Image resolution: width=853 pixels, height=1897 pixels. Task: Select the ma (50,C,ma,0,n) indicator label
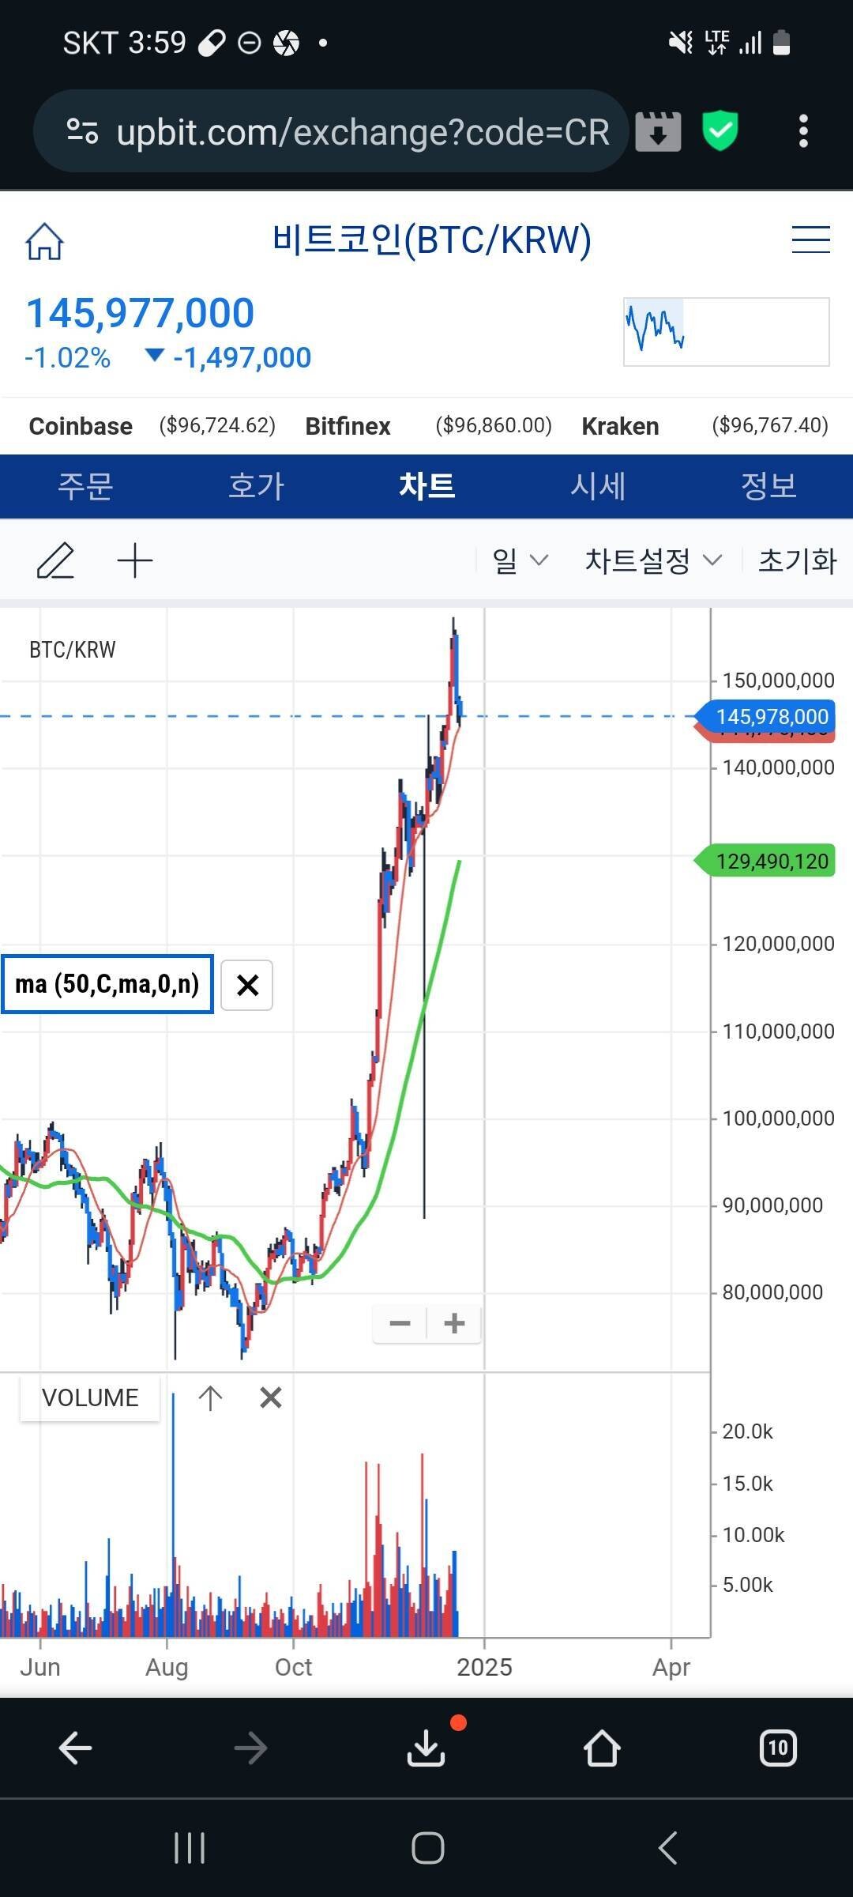pyautogui.click(x=107, y=984)
